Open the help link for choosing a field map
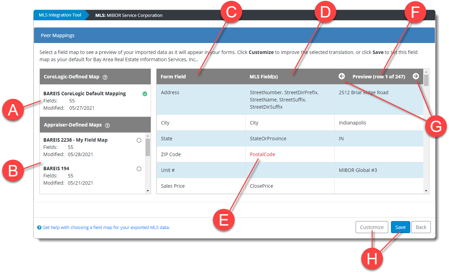Image resolution: width=449 pixels, height=273 pixels. coord(106,228)
